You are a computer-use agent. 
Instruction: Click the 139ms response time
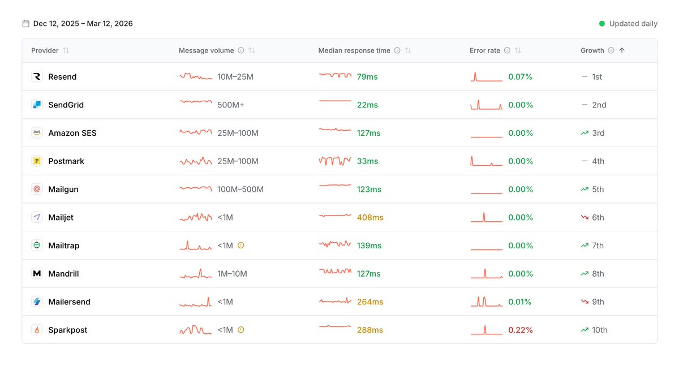coord(369,246)
